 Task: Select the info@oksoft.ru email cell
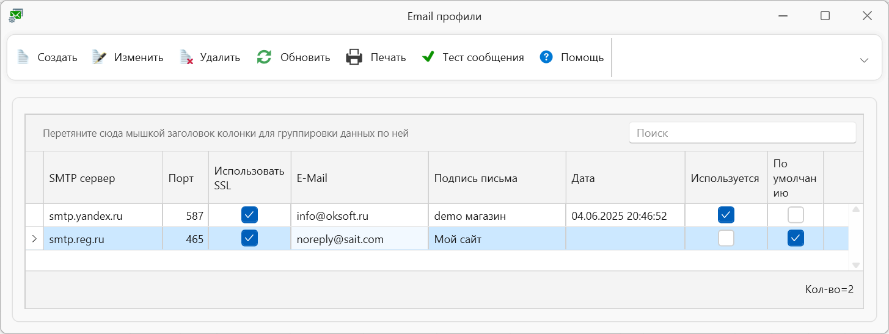[359, 216]
